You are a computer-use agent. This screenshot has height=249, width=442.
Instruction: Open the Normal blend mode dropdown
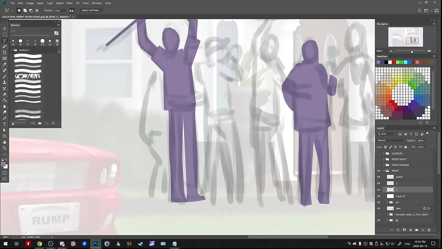[391, 140]
